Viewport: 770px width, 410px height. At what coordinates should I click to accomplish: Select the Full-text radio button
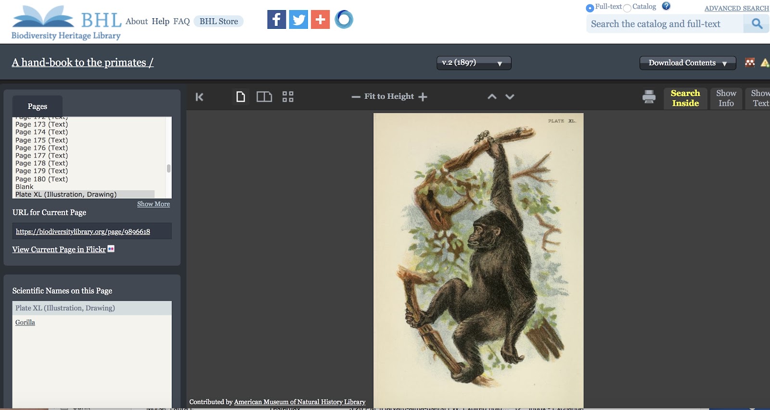point(590,8)
